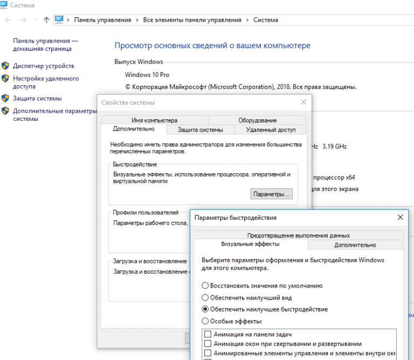Go up one level with Up arrow
The image size is (414, 360).
[x=46, y=20]
